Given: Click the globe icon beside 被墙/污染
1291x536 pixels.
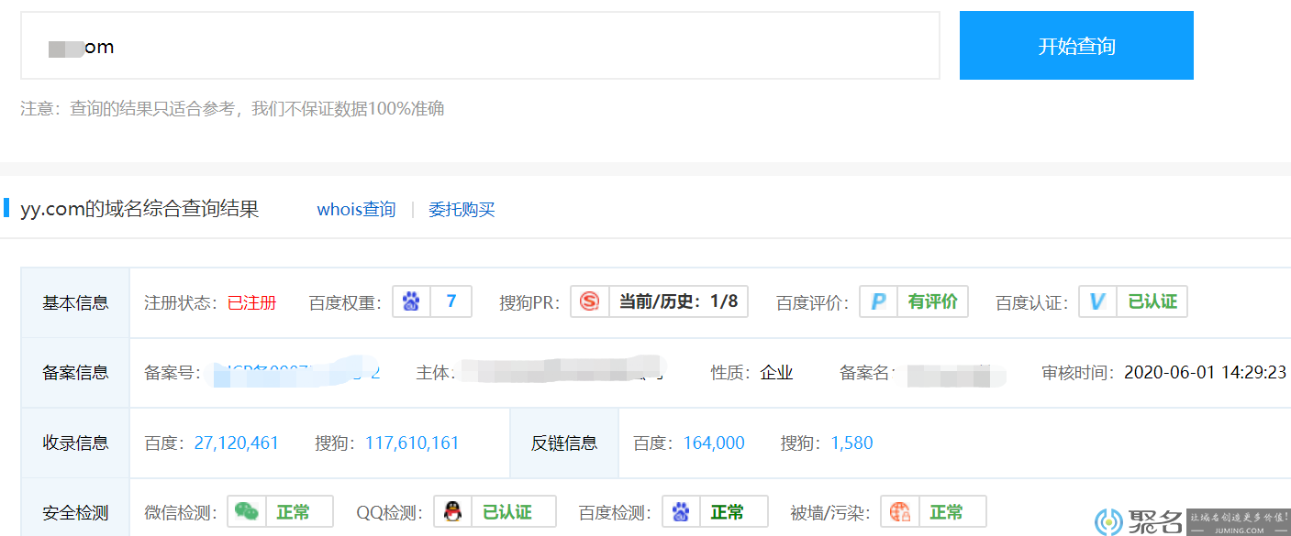Looking at the screenshot, I should (x=899, y=511).
